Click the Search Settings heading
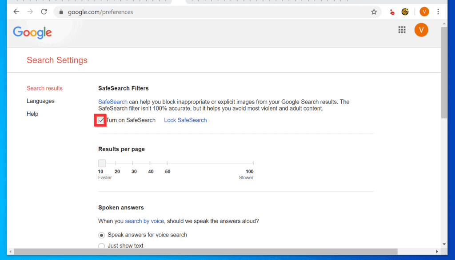The image size is (455, 260). 57,60
